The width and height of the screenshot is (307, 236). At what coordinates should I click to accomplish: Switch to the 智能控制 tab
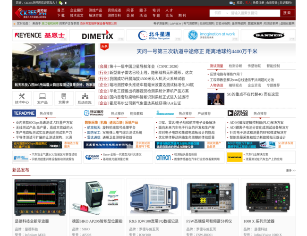[273, 66]
